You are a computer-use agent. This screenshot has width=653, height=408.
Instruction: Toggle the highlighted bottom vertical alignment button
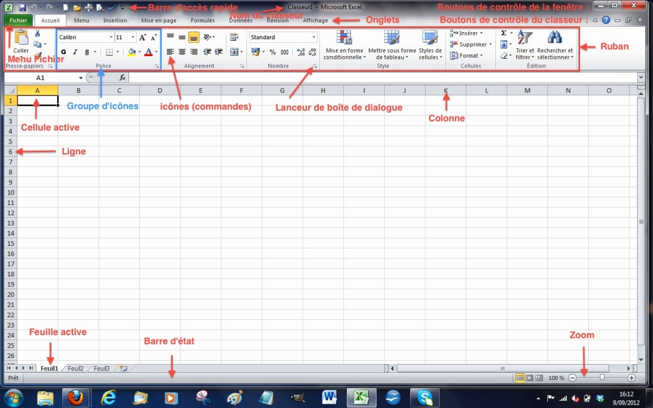(194, 37)
